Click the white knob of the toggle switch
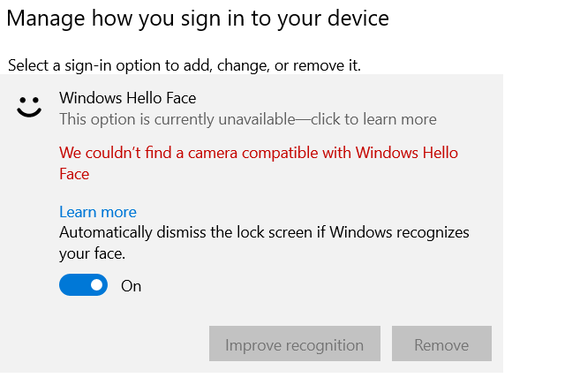Image resolution: width=565 pixels, height=385 pixels. pos(96,285)
